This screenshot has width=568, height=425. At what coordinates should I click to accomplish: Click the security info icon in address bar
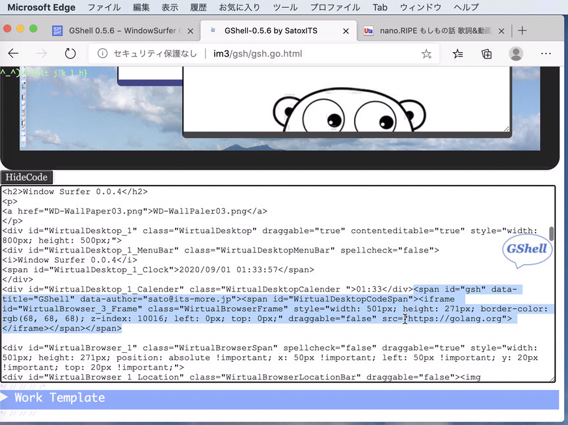(102, 54)
